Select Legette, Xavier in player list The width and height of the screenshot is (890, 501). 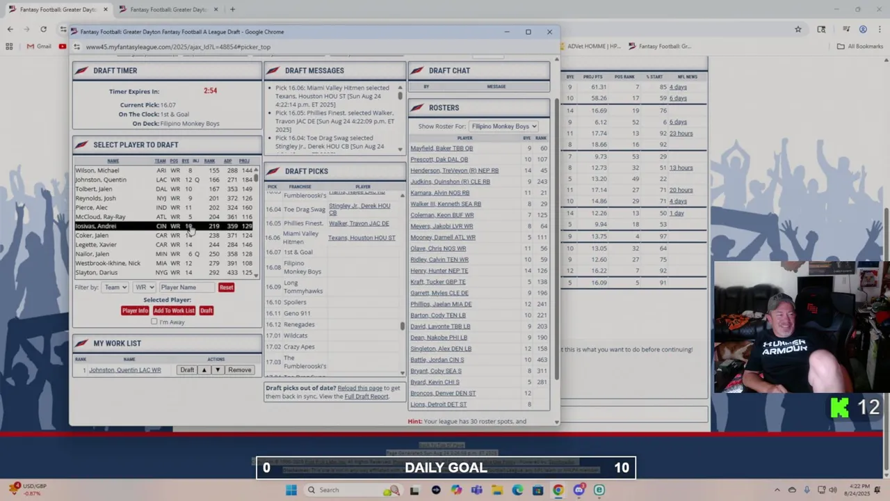tap(164, 245)
